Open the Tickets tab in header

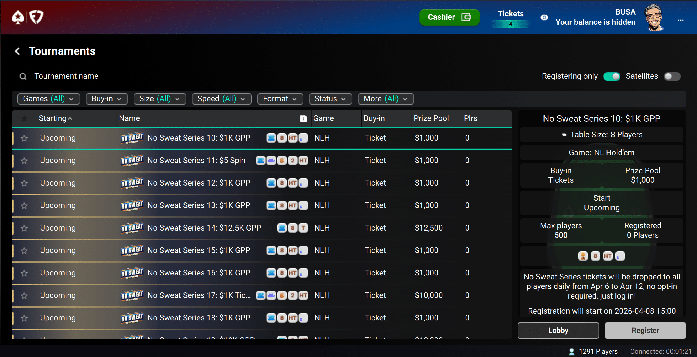click(x=511, y=17)
